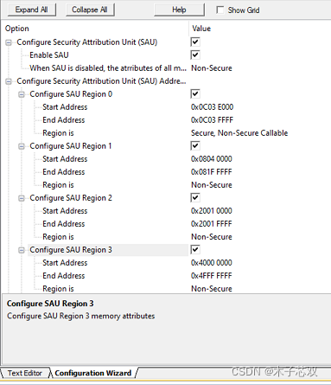Disable the SAU Region 1 checkbox
Viewport: 331px width, 385px height.
(x=195, y=146)
